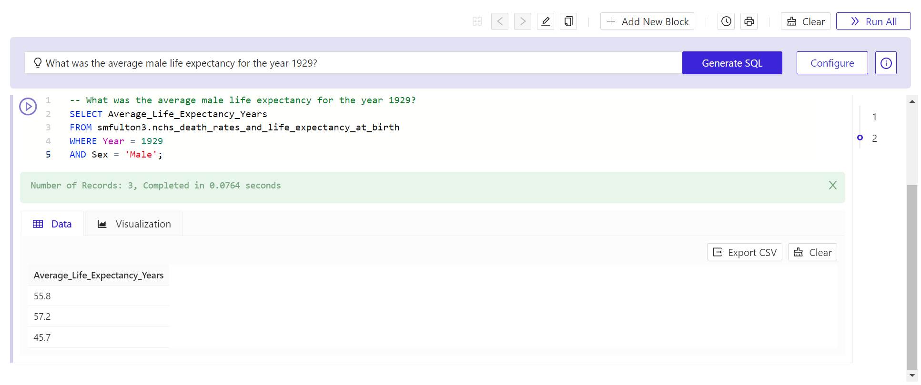Click the print icon
This screenshot has height=385, width=921.
pyautogui.click(x=749, y=21)
